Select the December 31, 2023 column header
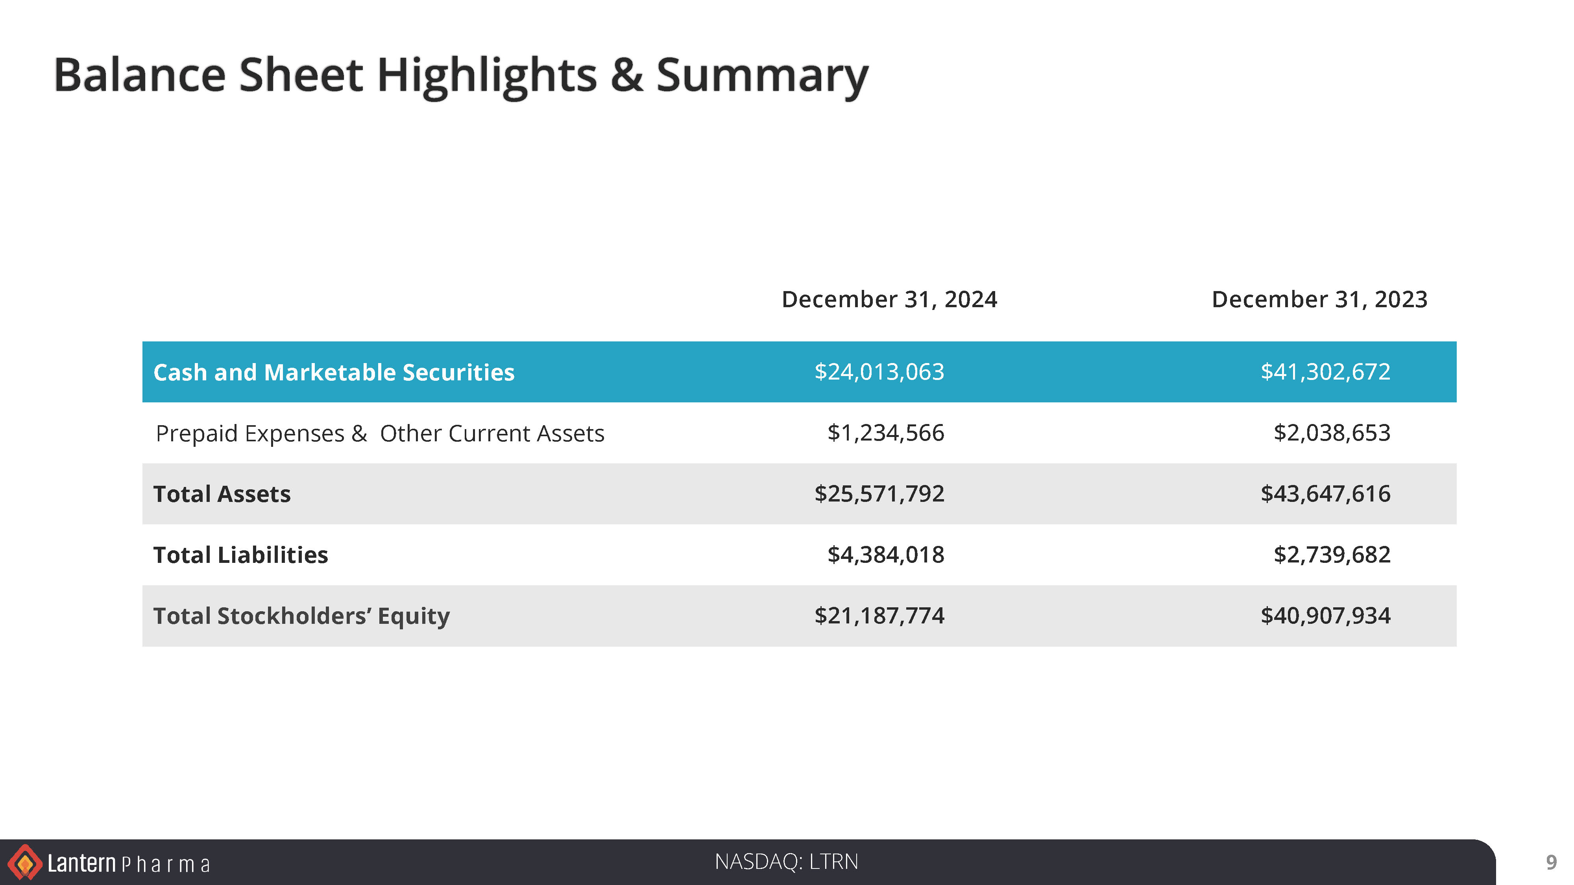Viewport: 1574px width, 885px height. pos(1319,299)
